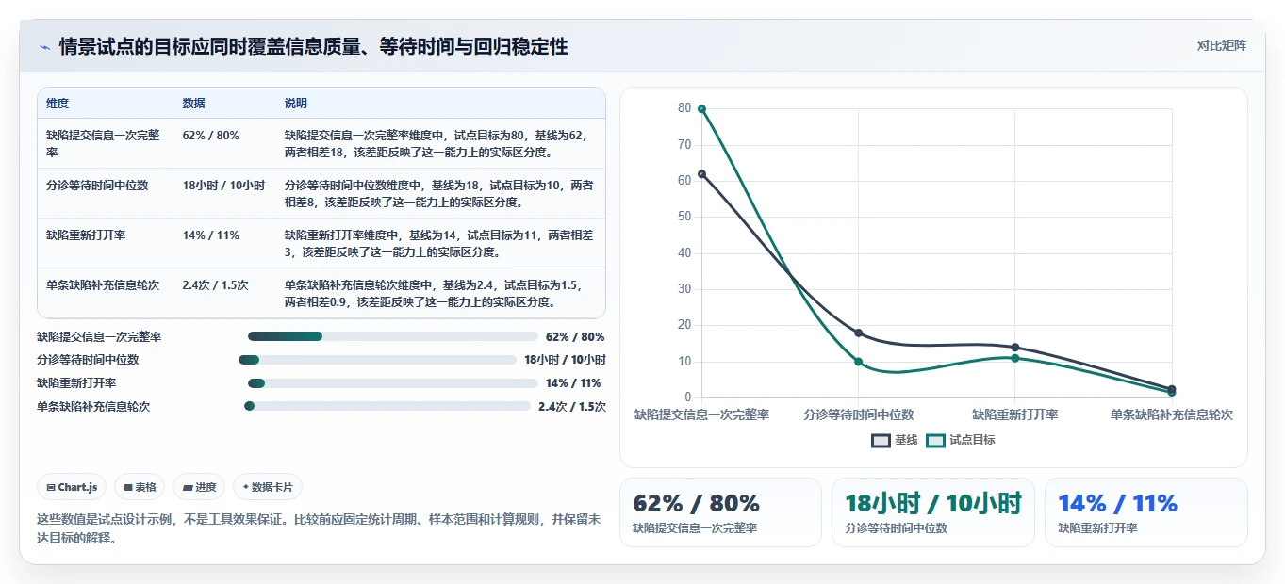Click the 18小时 / 10小时 data card
The width and height of the screenshot is (1285, 584).
point(933,512)
